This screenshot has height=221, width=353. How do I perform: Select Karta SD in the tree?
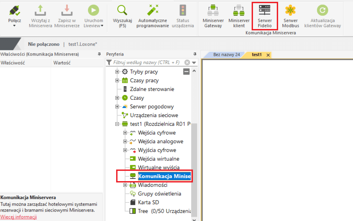(x=148, y=203)
